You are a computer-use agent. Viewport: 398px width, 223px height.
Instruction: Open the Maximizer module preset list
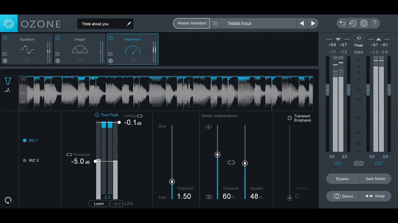(111, 54)
